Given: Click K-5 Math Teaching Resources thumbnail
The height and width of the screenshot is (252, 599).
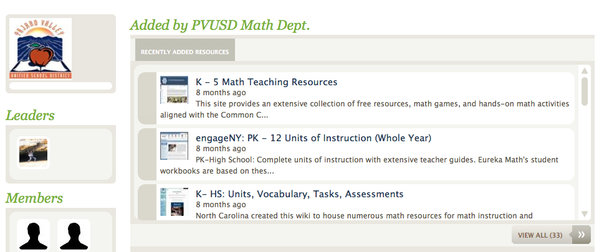Looking at the screenshot, I should coord(174,90).
